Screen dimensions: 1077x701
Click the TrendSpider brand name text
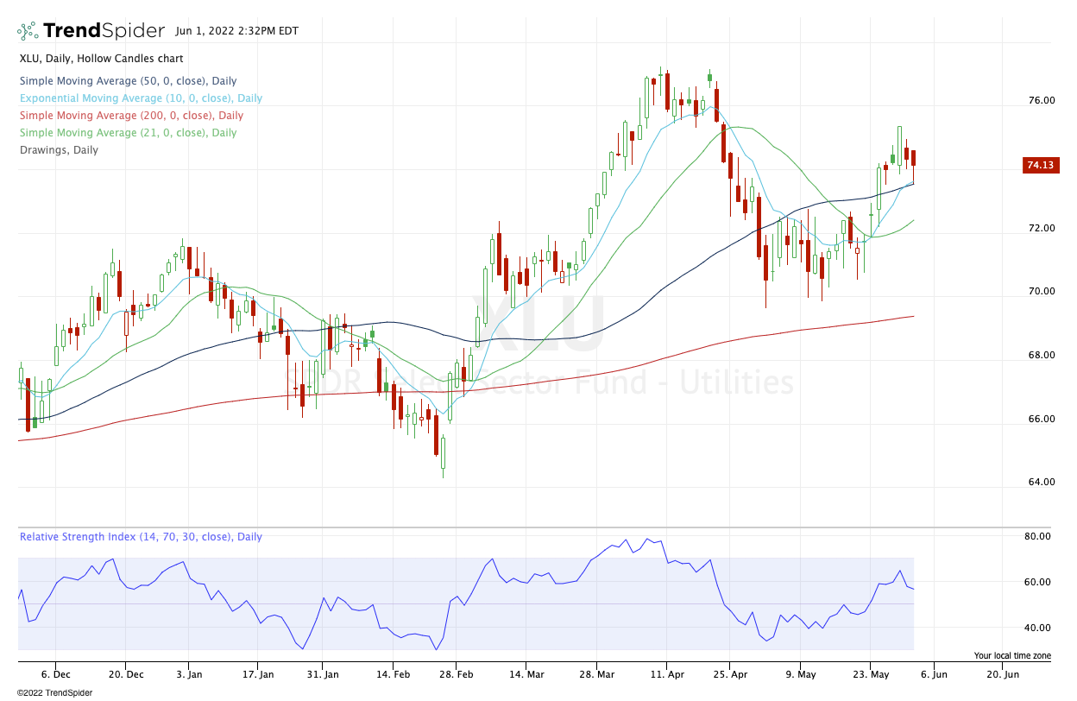(x=104, y=31)
